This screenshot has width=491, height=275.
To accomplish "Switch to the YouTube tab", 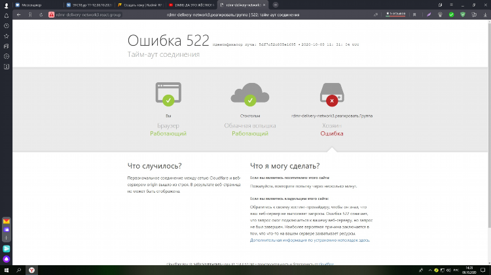I will [191, 5].
